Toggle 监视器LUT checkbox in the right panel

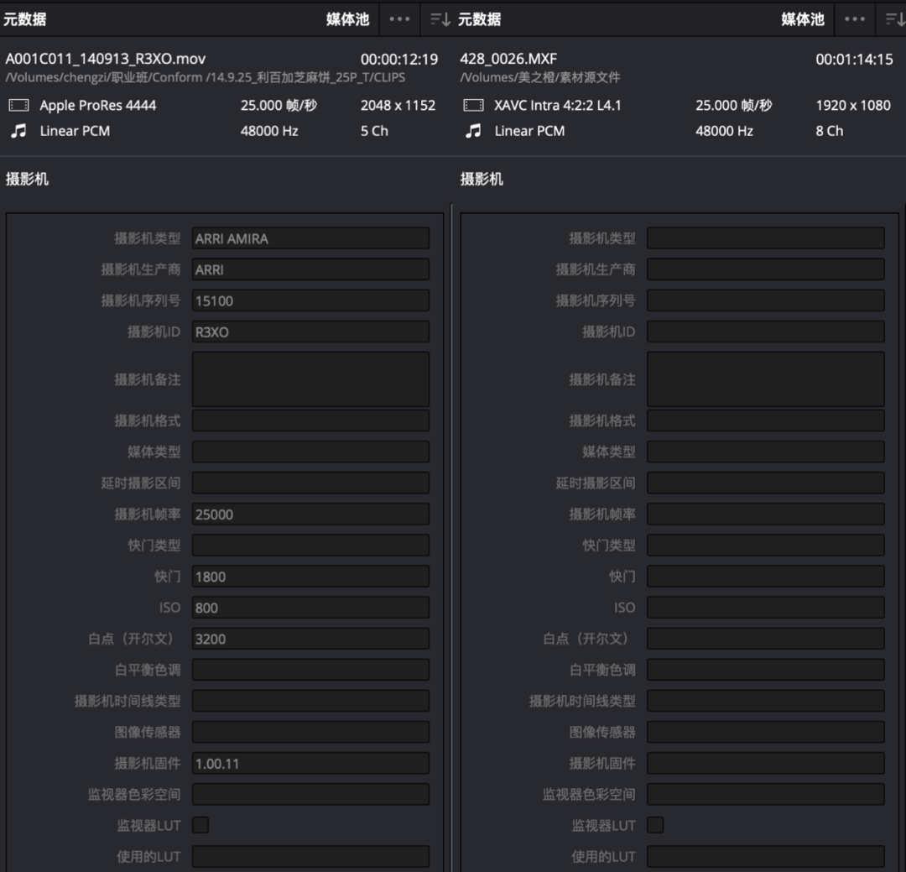[x=655, y=825]
